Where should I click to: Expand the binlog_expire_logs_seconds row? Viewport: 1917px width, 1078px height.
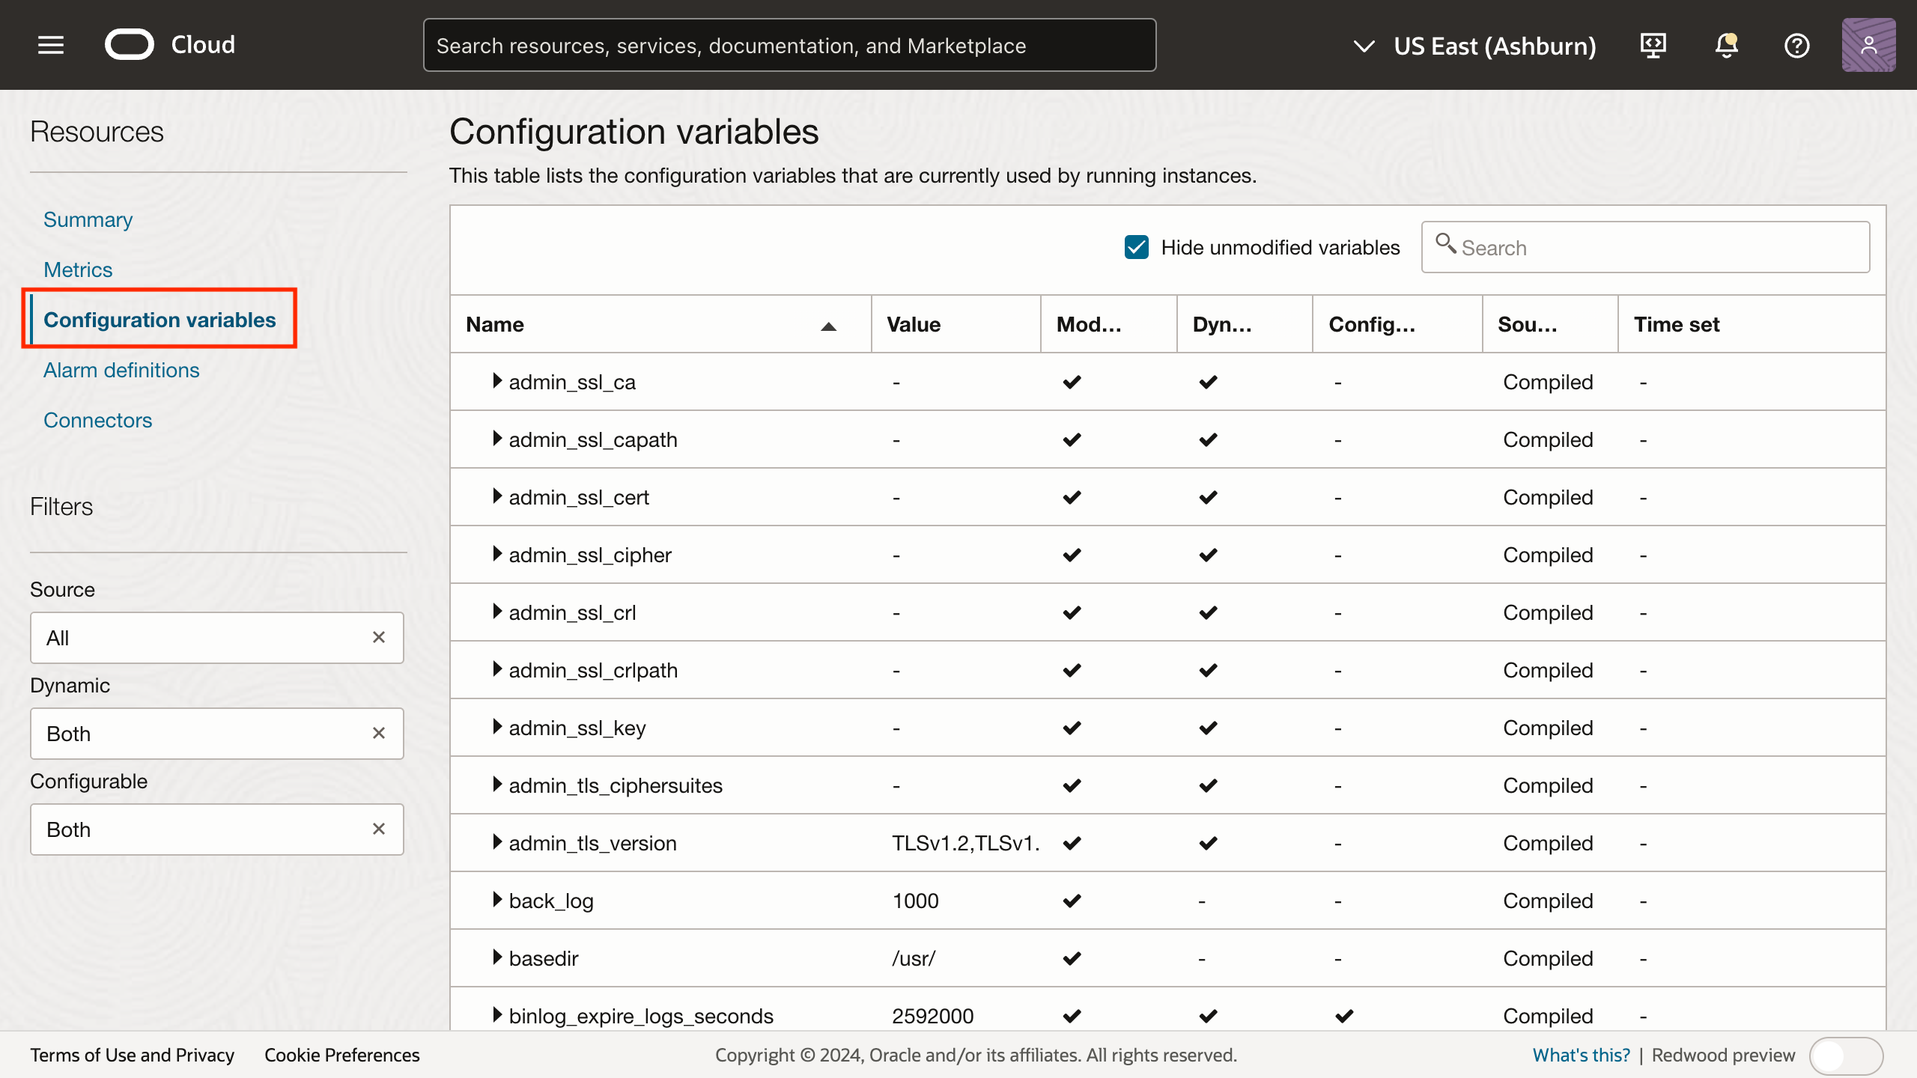click(x=498, y=1016)
